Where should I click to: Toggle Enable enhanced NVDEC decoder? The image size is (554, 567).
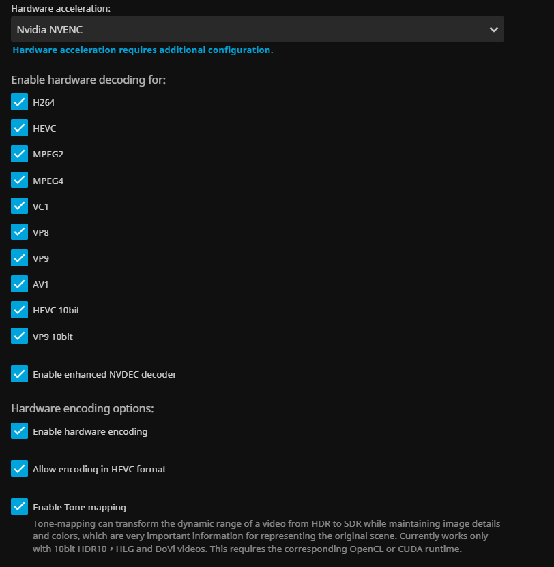pos(20,374)
